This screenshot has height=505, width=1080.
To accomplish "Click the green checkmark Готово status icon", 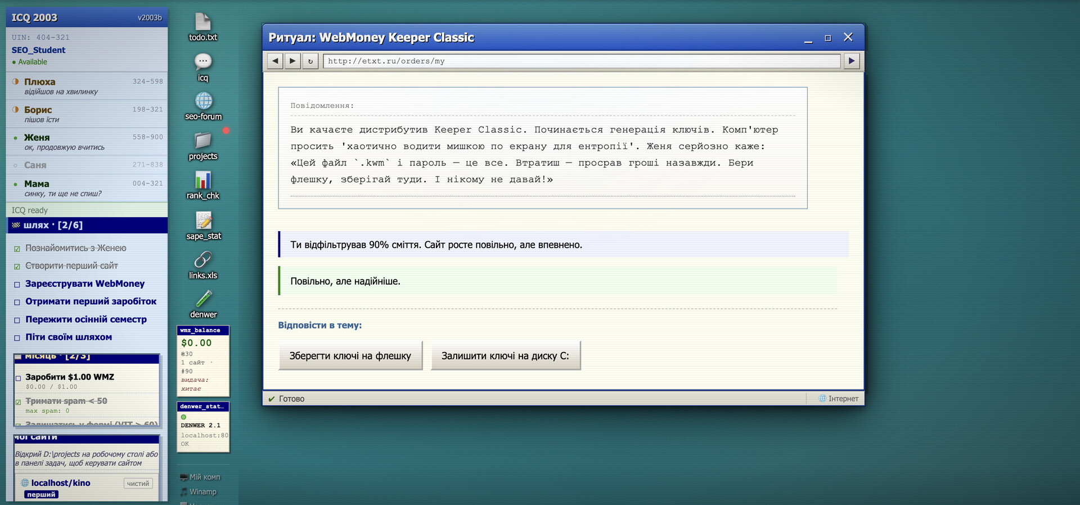I will tap(272, 399).
